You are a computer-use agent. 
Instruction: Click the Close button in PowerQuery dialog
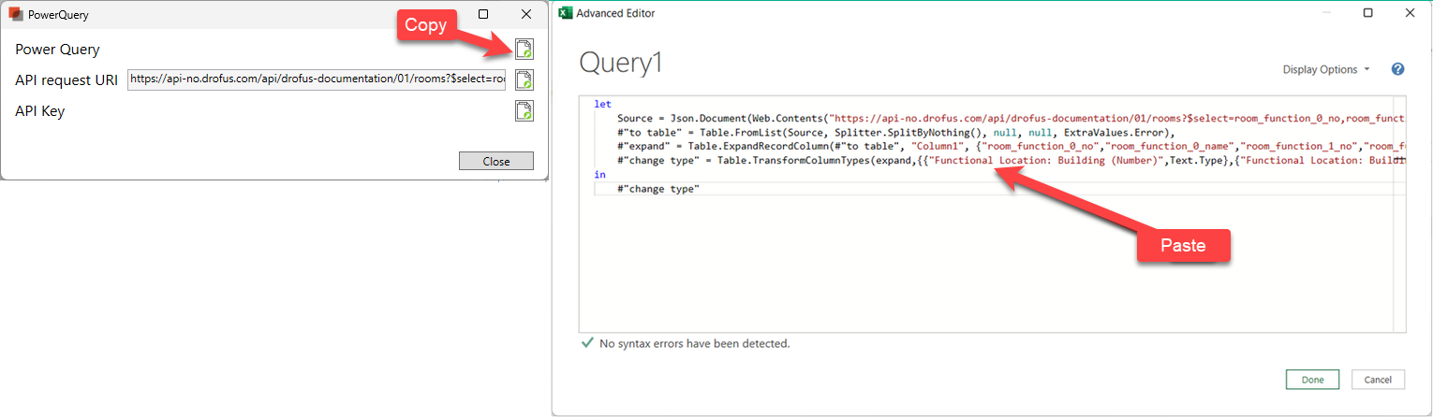point(495,161)
